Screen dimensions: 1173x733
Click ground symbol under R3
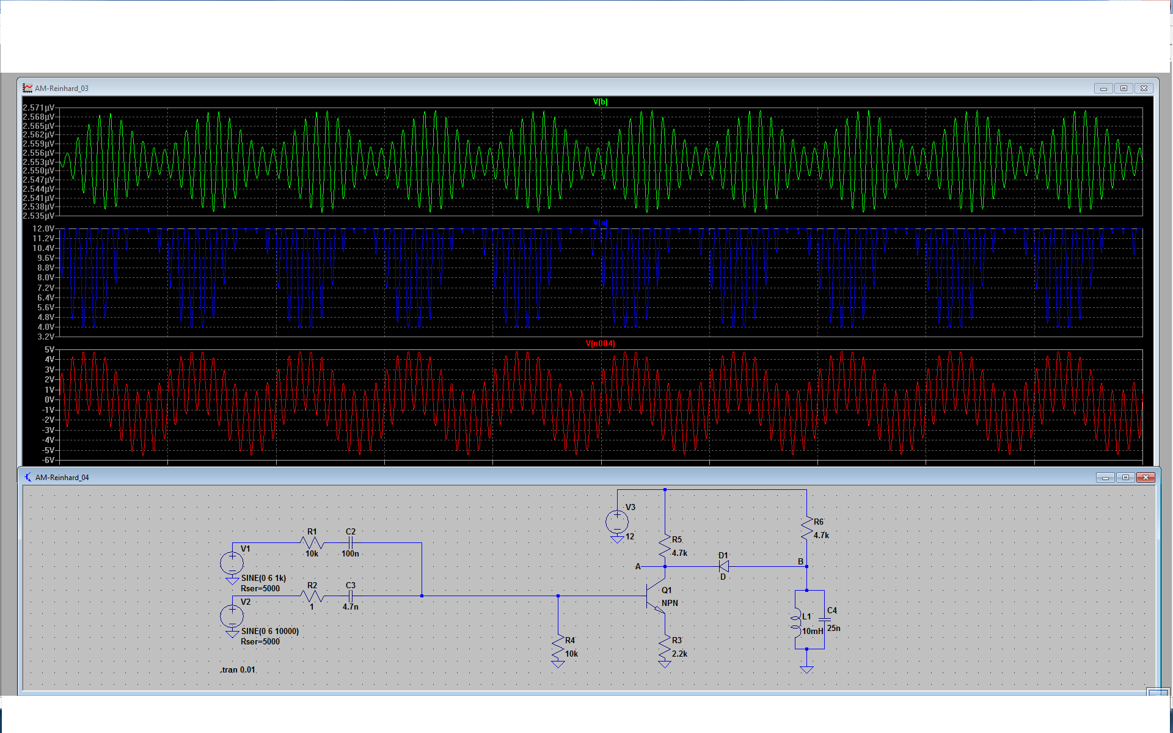[x=665, y=665]
